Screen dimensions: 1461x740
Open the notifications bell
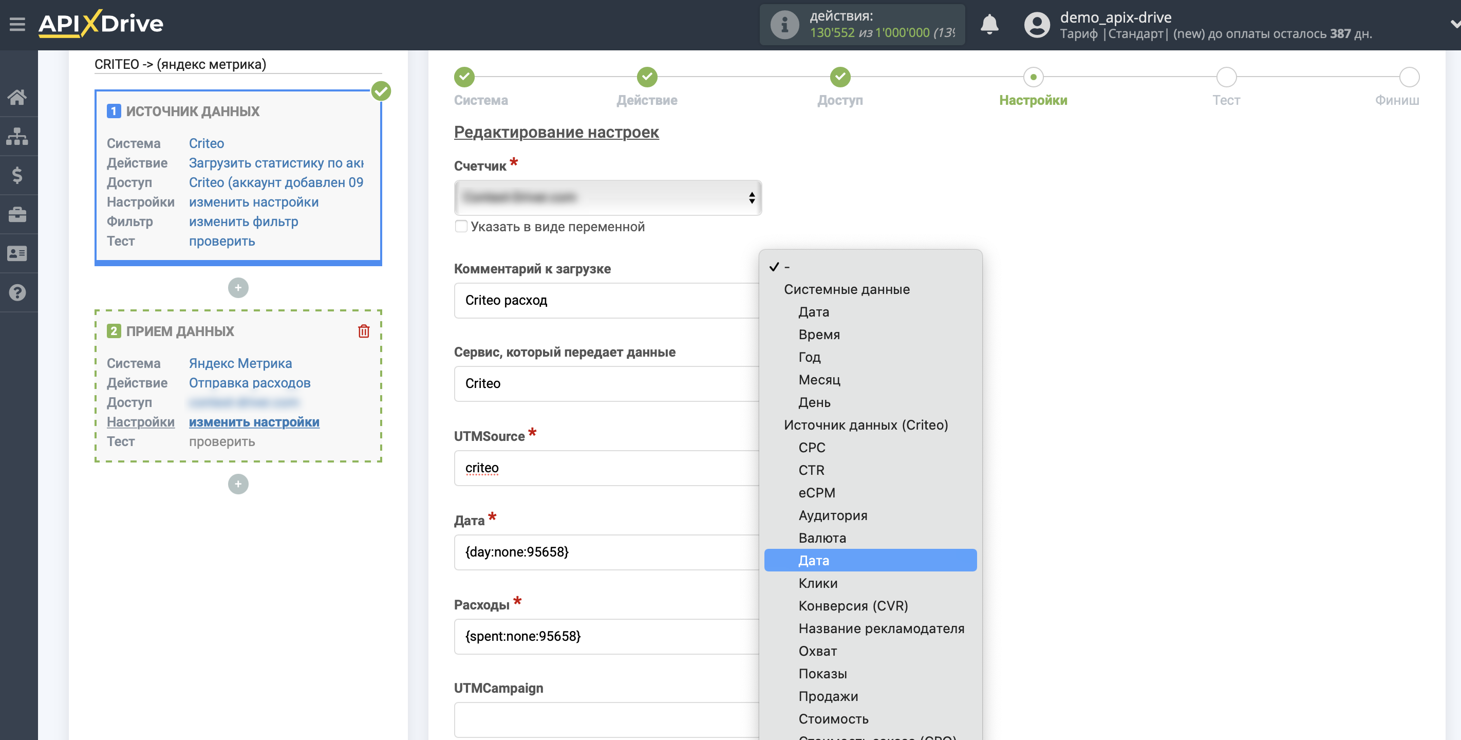989,24
